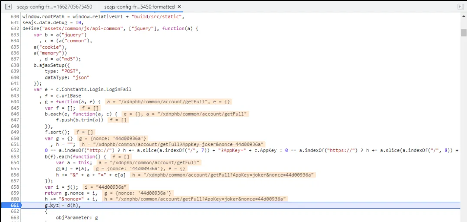Set breakpoint on line number 644
The height and width of the screenshot is (222, 467).
[15, 102]
